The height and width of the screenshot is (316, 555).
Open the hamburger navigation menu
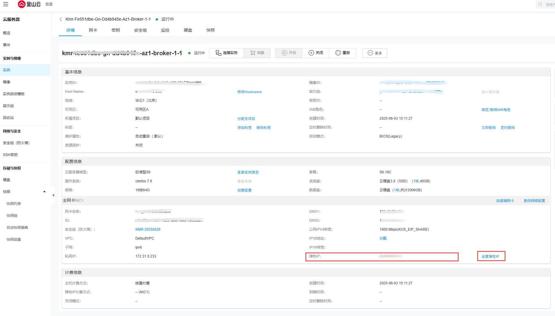[6, 4]
